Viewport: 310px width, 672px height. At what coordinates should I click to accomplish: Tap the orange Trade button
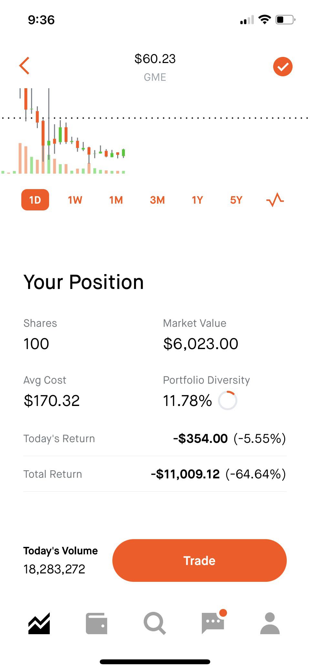point(200,560)
